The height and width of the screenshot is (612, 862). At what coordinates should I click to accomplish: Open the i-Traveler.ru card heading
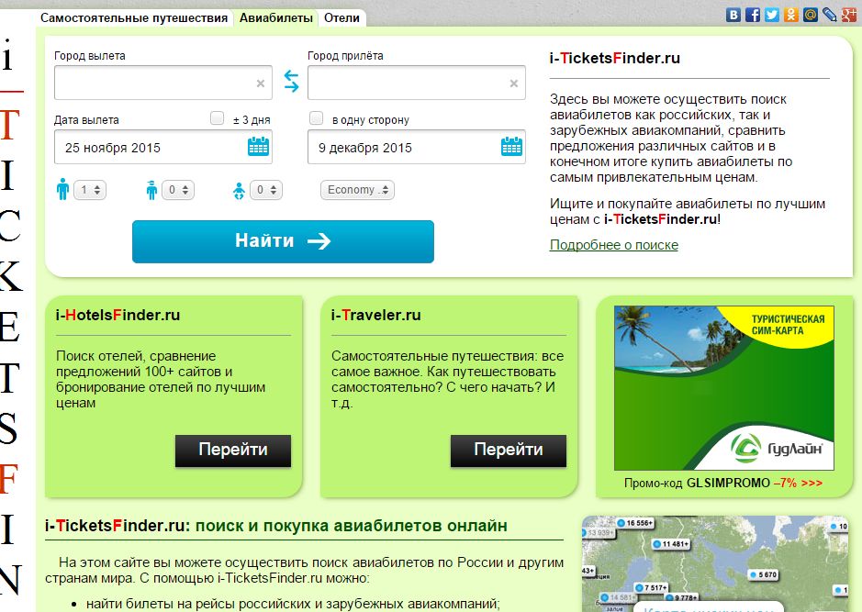[x=376, y=315]
